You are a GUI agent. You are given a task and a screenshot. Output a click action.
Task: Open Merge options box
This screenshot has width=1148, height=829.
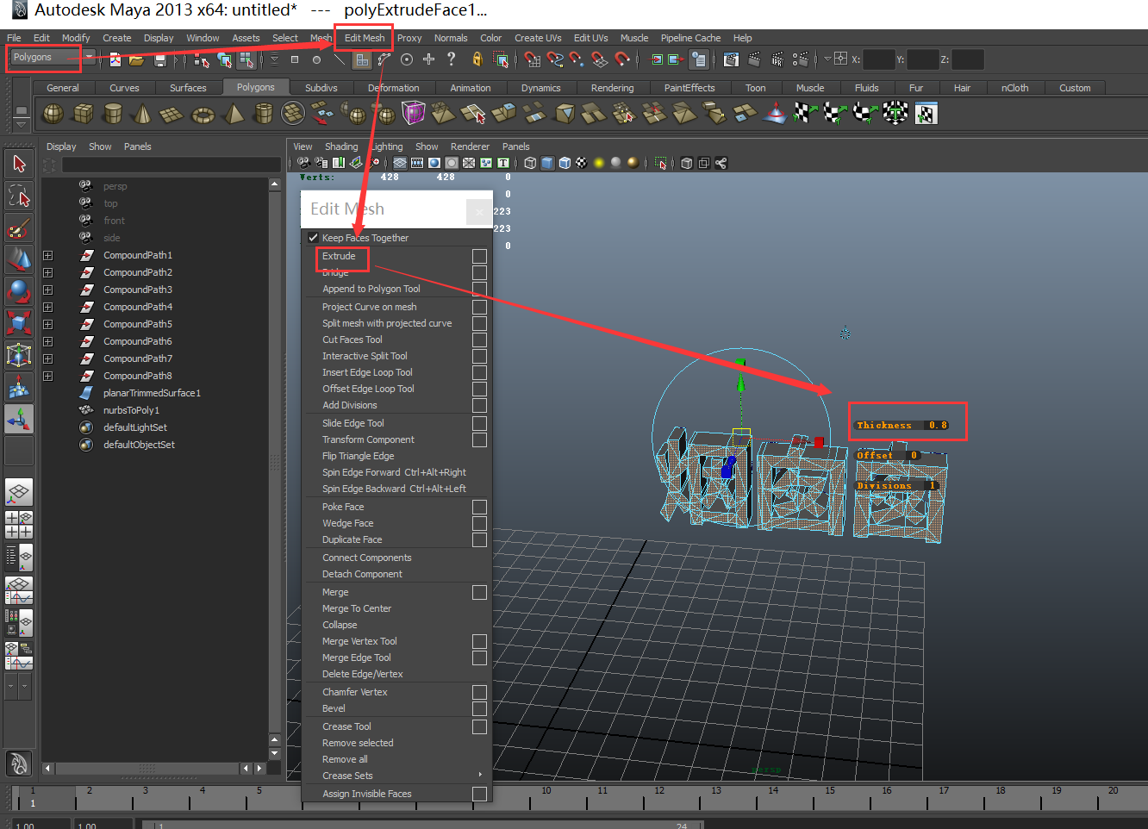[479, 592]
